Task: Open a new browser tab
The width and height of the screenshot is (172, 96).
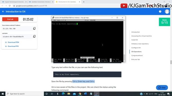Action: click(84, 2)
